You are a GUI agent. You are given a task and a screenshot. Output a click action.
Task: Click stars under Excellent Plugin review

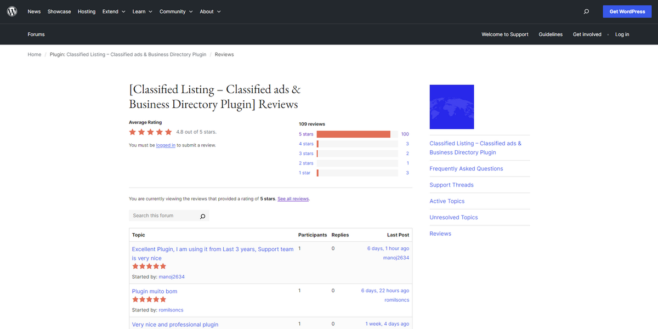[149, 266]
